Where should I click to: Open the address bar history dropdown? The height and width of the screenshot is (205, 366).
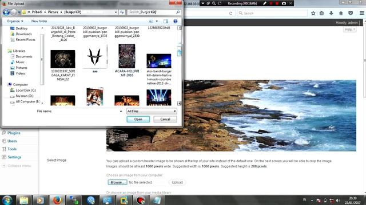coord(116,12)
